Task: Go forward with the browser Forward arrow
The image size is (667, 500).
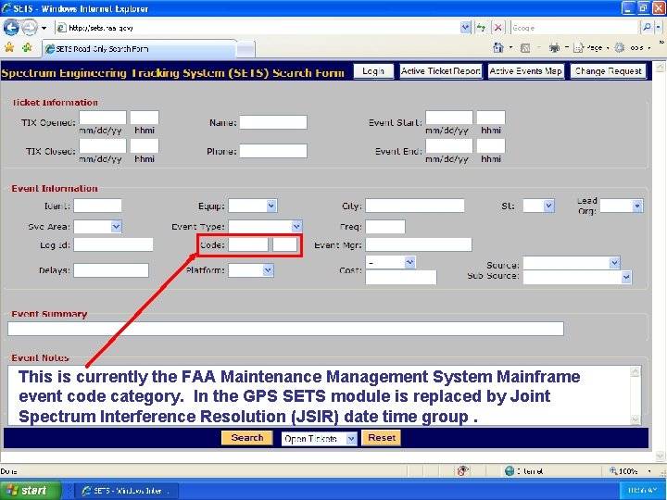Action: tap(30, 28)
